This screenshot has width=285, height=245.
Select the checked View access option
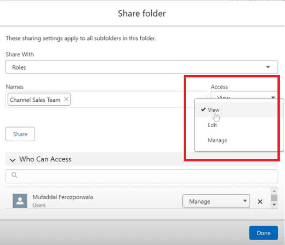(x=213, y=110)
